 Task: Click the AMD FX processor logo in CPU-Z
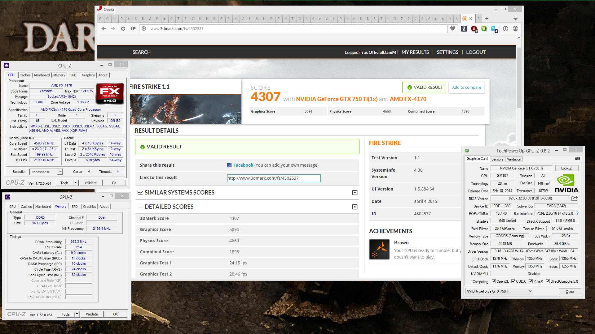(110, 93)
